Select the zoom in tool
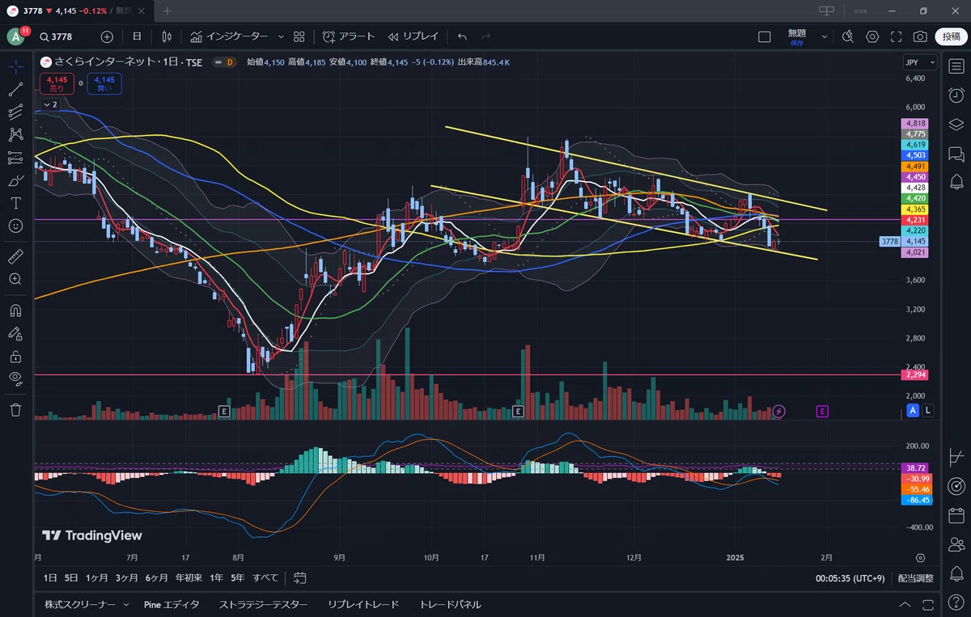The image size is (971, 617). [15, 279]
